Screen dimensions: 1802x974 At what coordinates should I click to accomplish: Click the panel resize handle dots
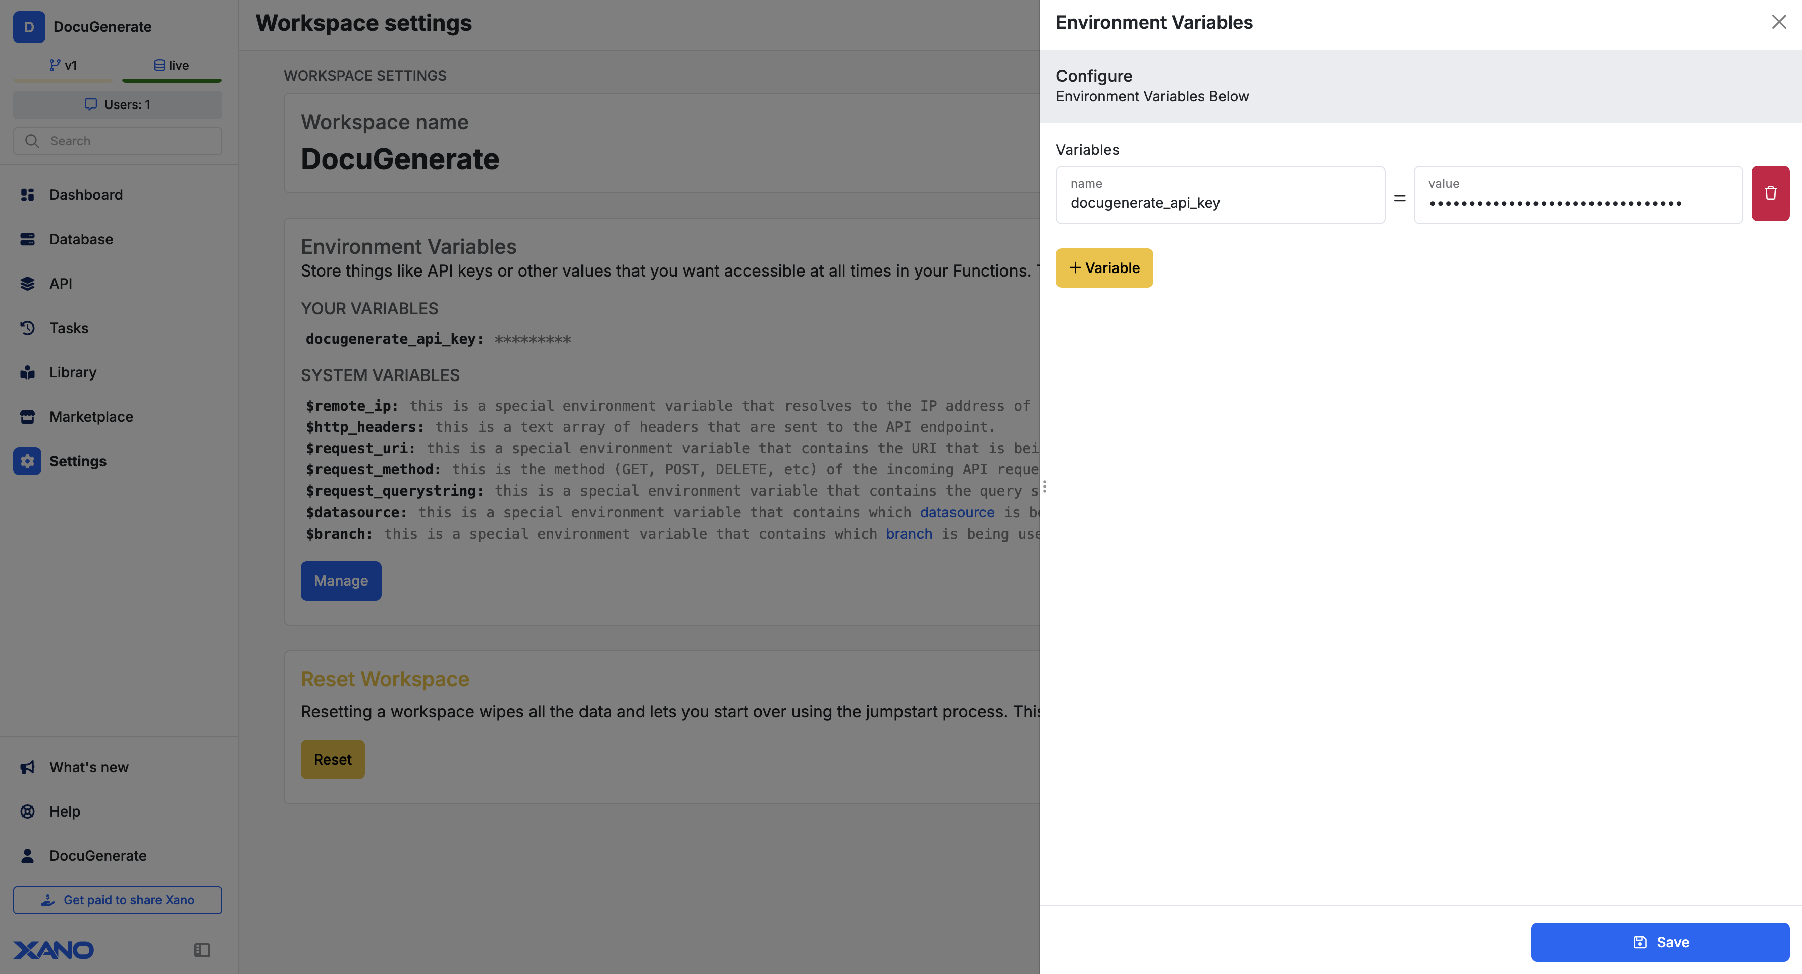pyautogui.click(x=1044, y=486)
